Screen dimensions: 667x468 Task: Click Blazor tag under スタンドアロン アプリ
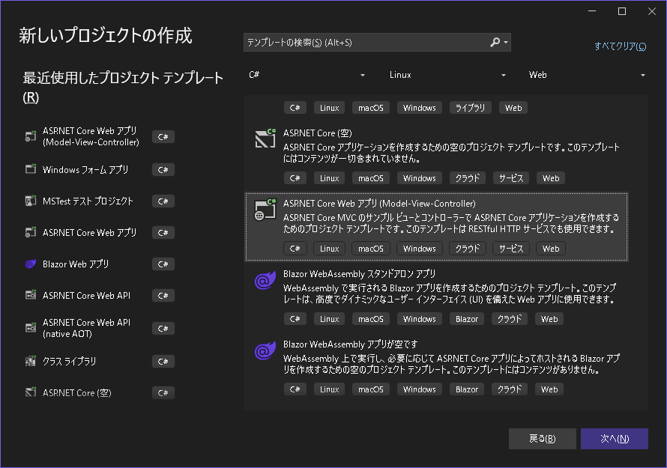[467, 319]
